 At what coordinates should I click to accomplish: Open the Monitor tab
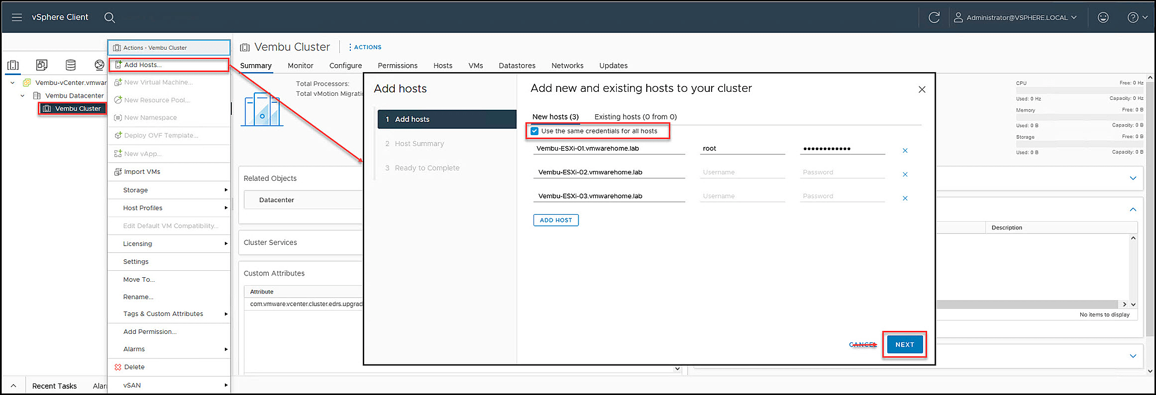(x=301, y=66)
